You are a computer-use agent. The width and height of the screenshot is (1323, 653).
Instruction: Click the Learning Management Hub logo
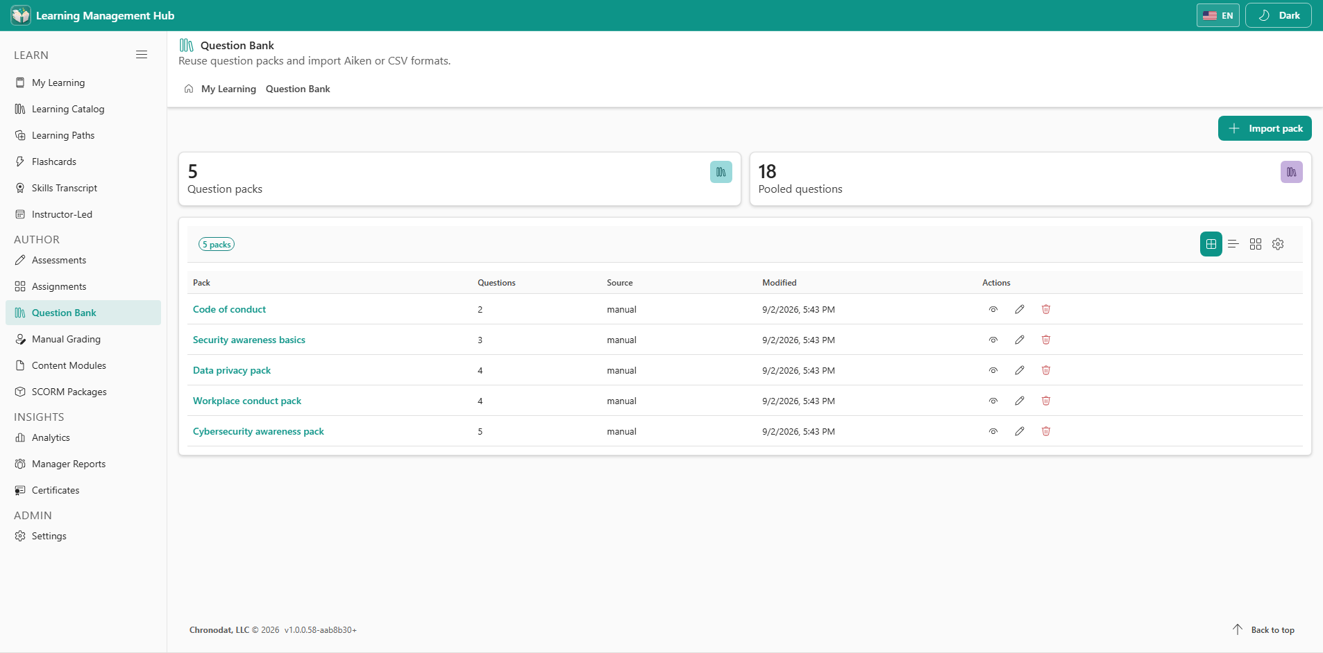pyautogui.click(x=21, y=15)
